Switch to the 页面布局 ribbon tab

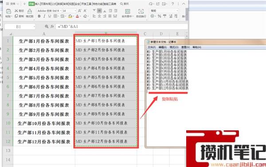coord(46,4)
